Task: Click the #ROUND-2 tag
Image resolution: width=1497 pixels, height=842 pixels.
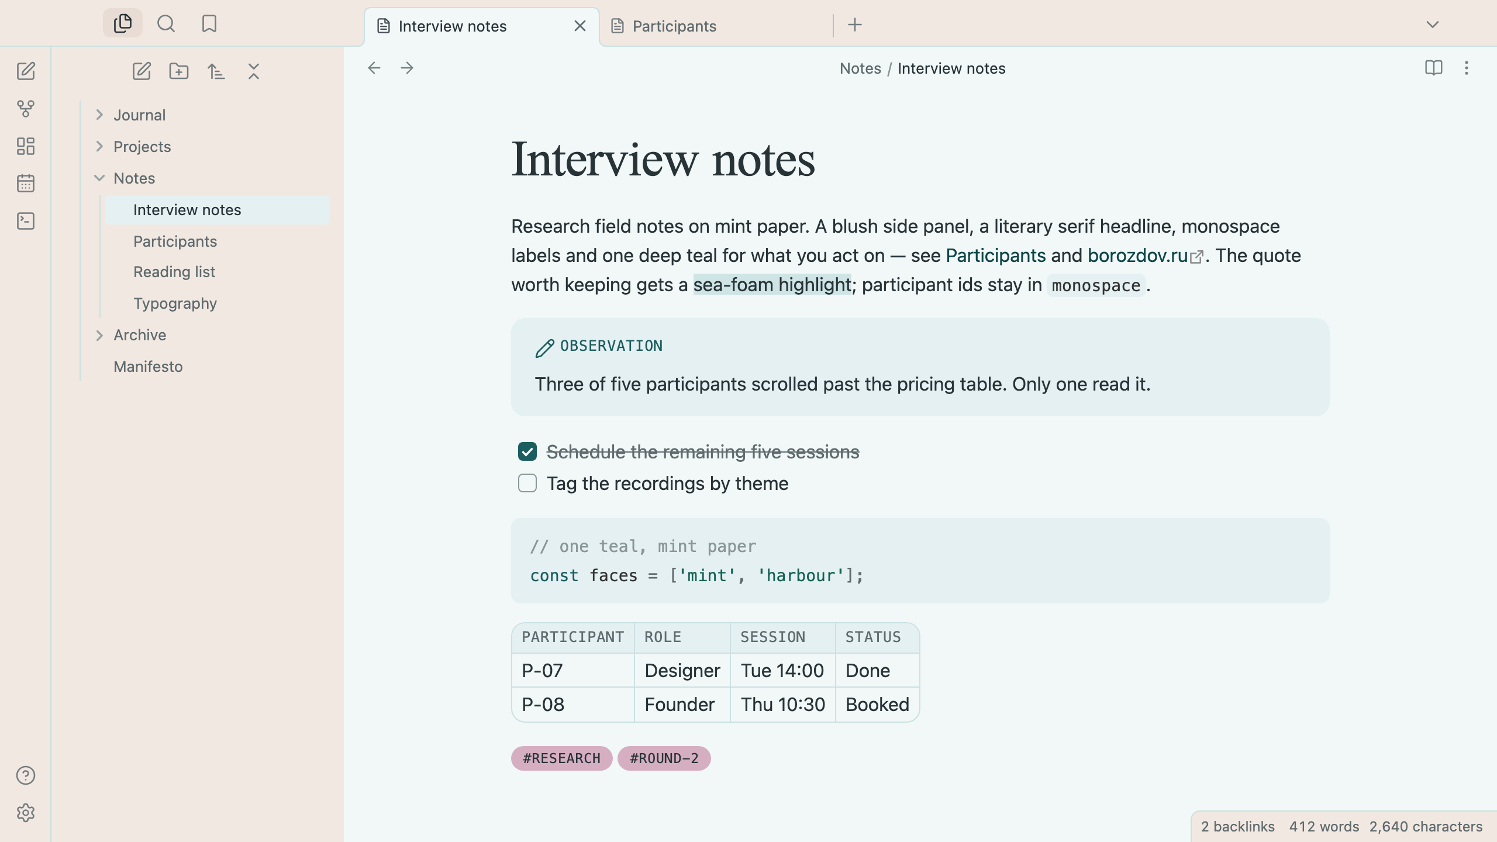Action: click(664, 758)
